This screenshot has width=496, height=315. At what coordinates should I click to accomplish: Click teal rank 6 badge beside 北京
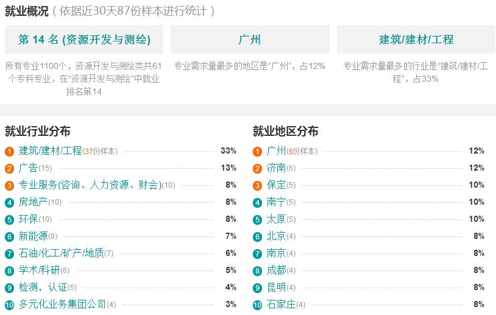tap(258, 237)
